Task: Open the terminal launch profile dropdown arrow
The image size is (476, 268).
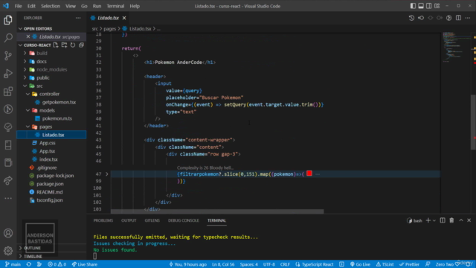Action: (434, 220)
